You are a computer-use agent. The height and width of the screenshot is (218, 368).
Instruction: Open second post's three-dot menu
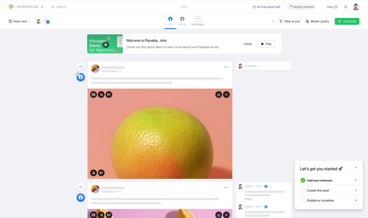coord(226,187)
